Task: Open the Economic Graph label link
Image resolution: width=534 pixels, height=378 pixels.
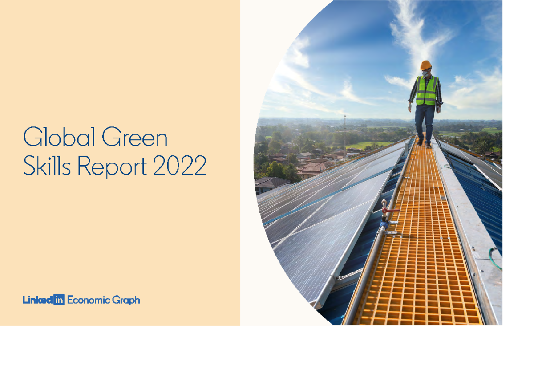Action: (103, 300)
